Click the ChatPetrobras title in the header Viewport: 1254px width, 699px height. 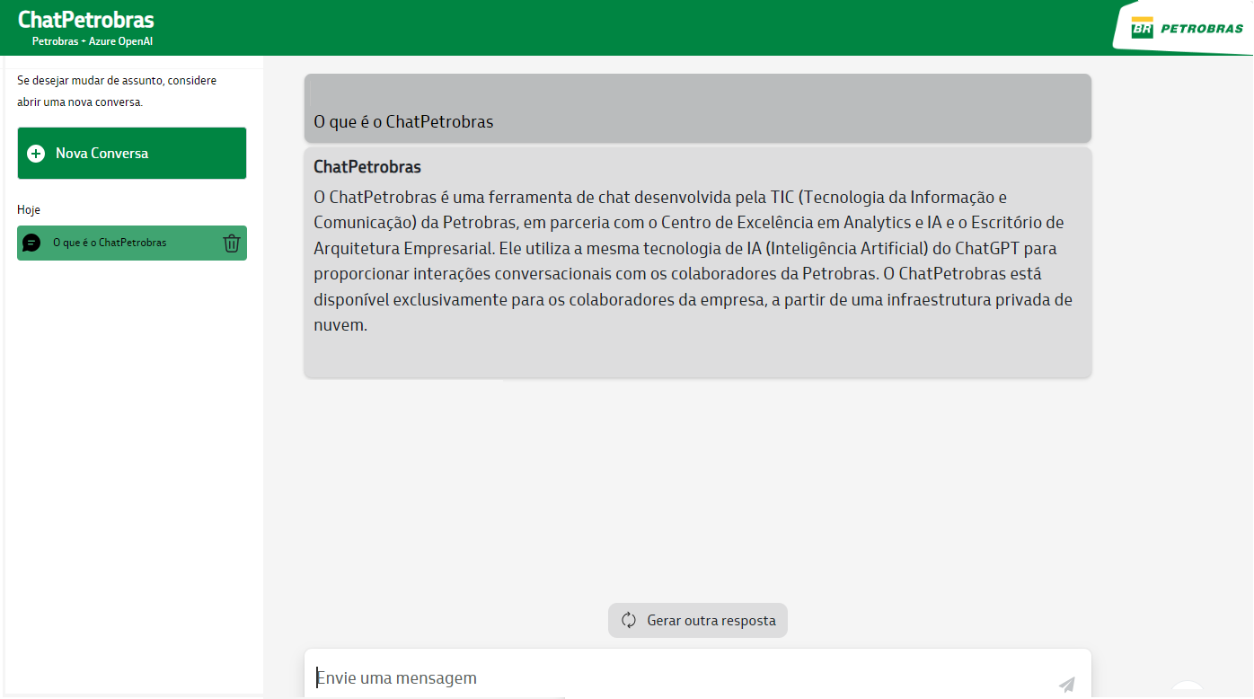pos(86,20)
